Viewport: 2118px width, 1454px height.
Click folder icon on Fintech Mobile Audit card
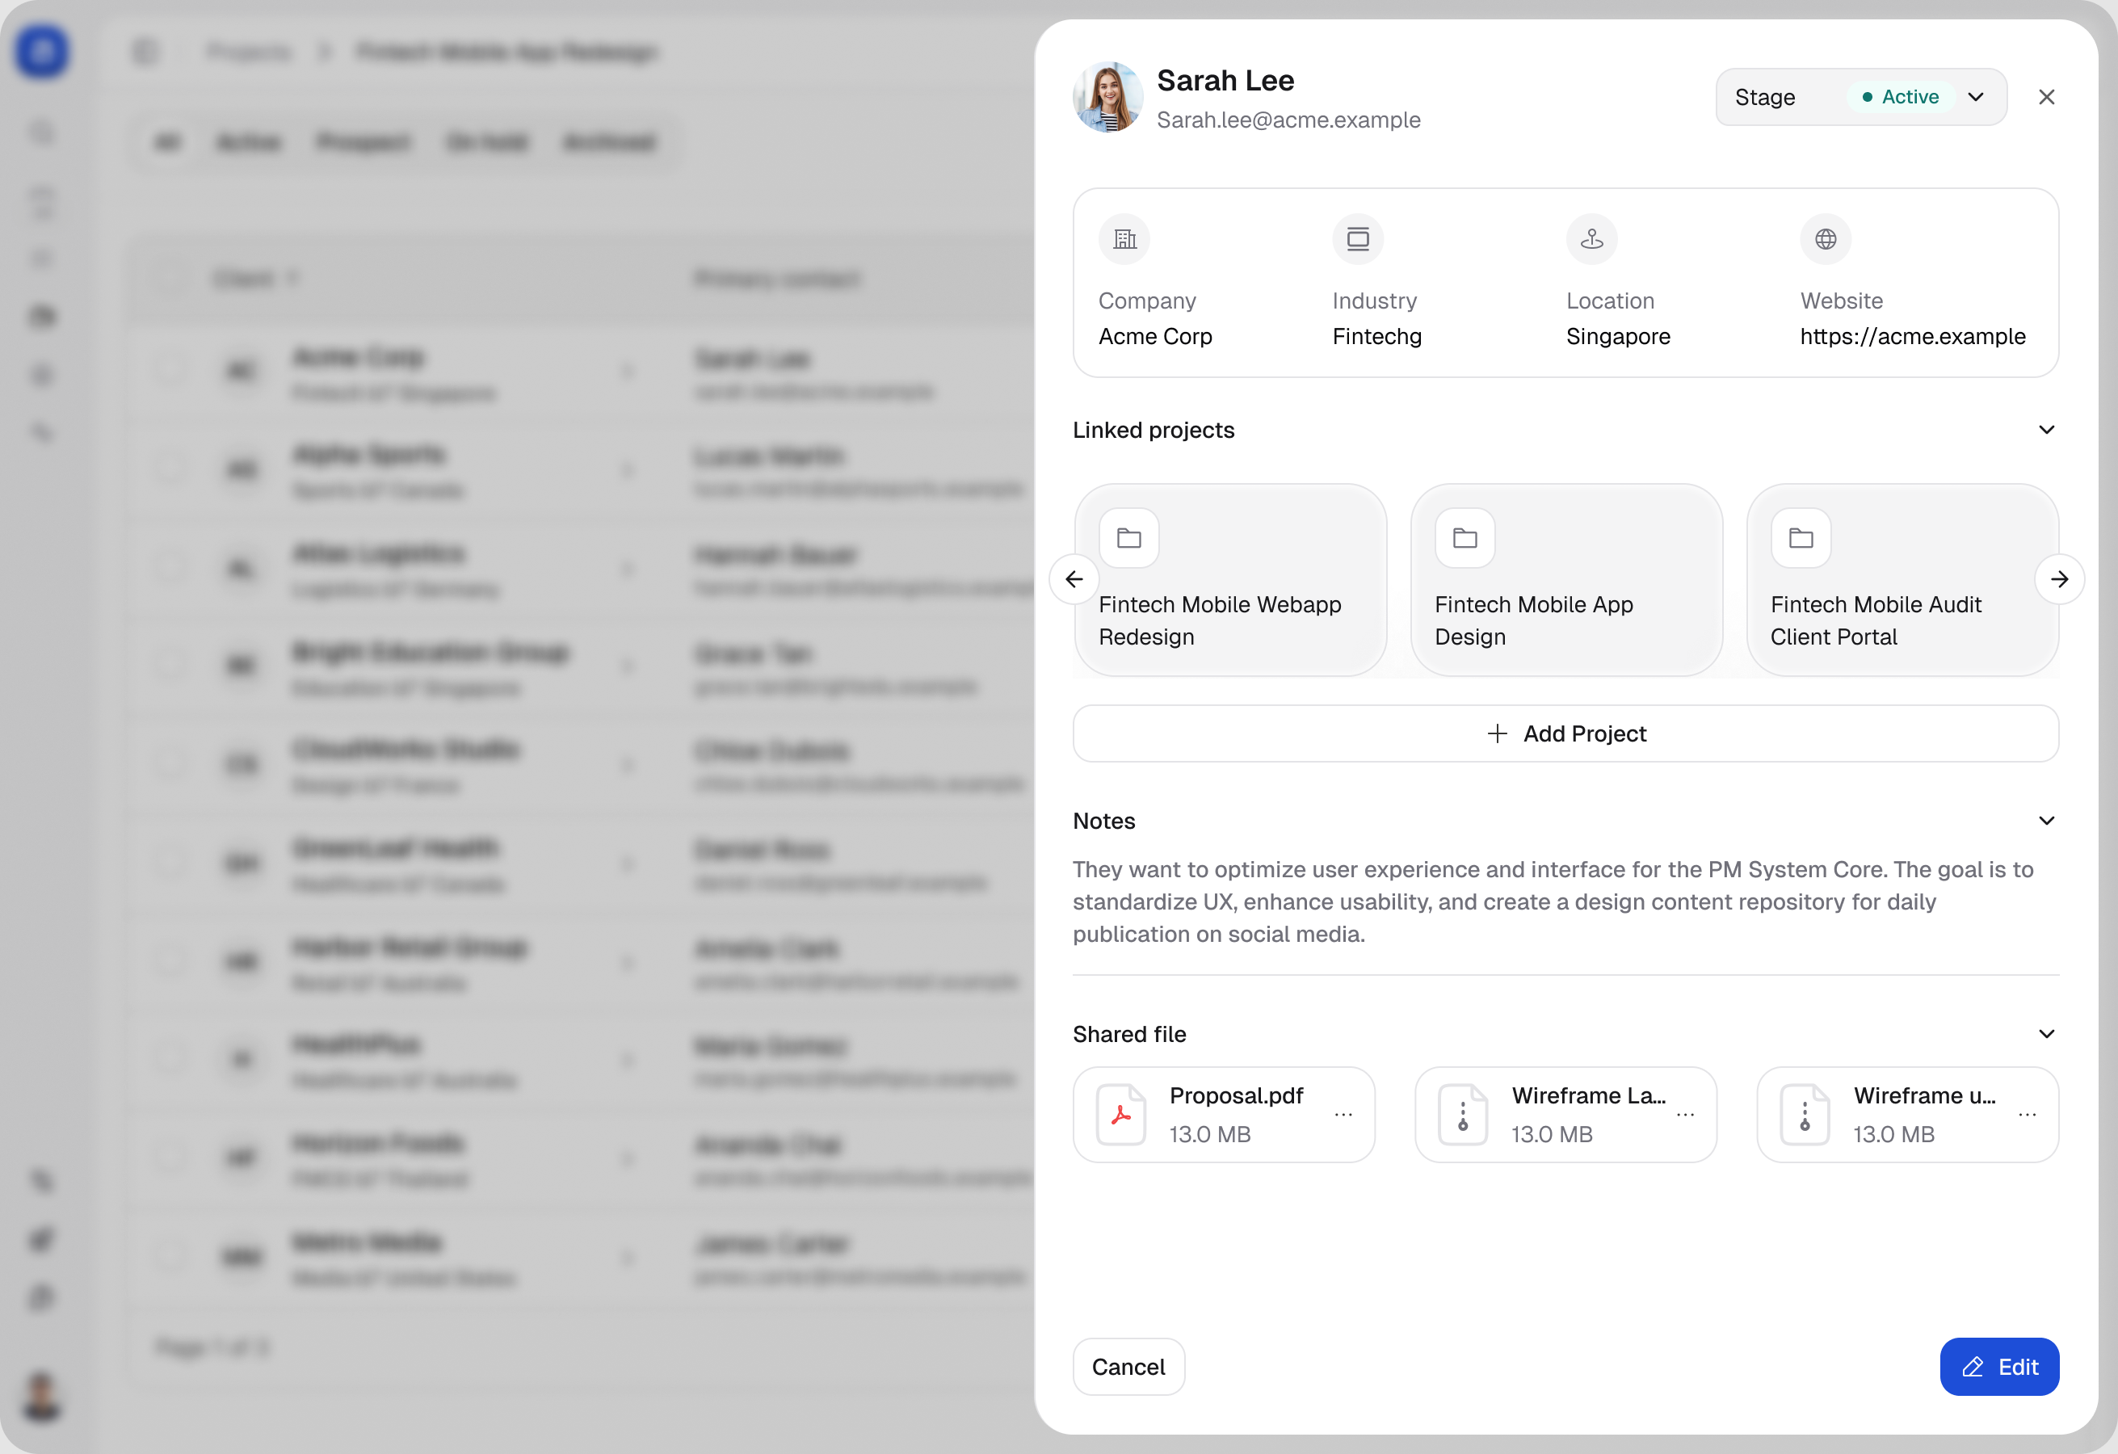tap(1801, 538)
